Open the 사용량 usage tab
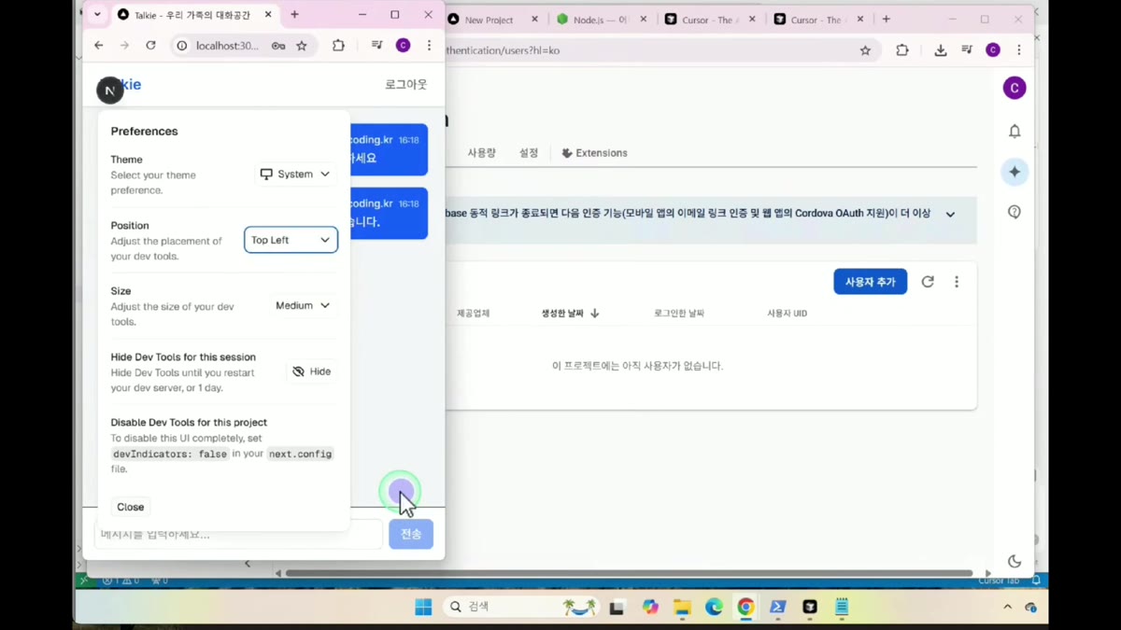Screen dimensions: 1121x630 click(x=482, y=153)
